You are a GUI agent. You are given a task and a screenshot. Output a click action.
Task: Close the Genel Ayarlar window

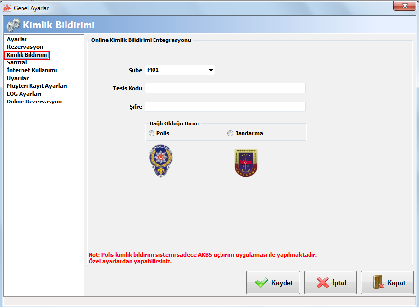tap(404, 6)
